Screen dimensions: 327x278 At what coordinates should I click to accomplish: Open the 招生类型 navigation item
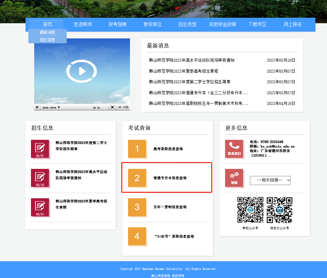pyautogui.click(x=187, y=24)
